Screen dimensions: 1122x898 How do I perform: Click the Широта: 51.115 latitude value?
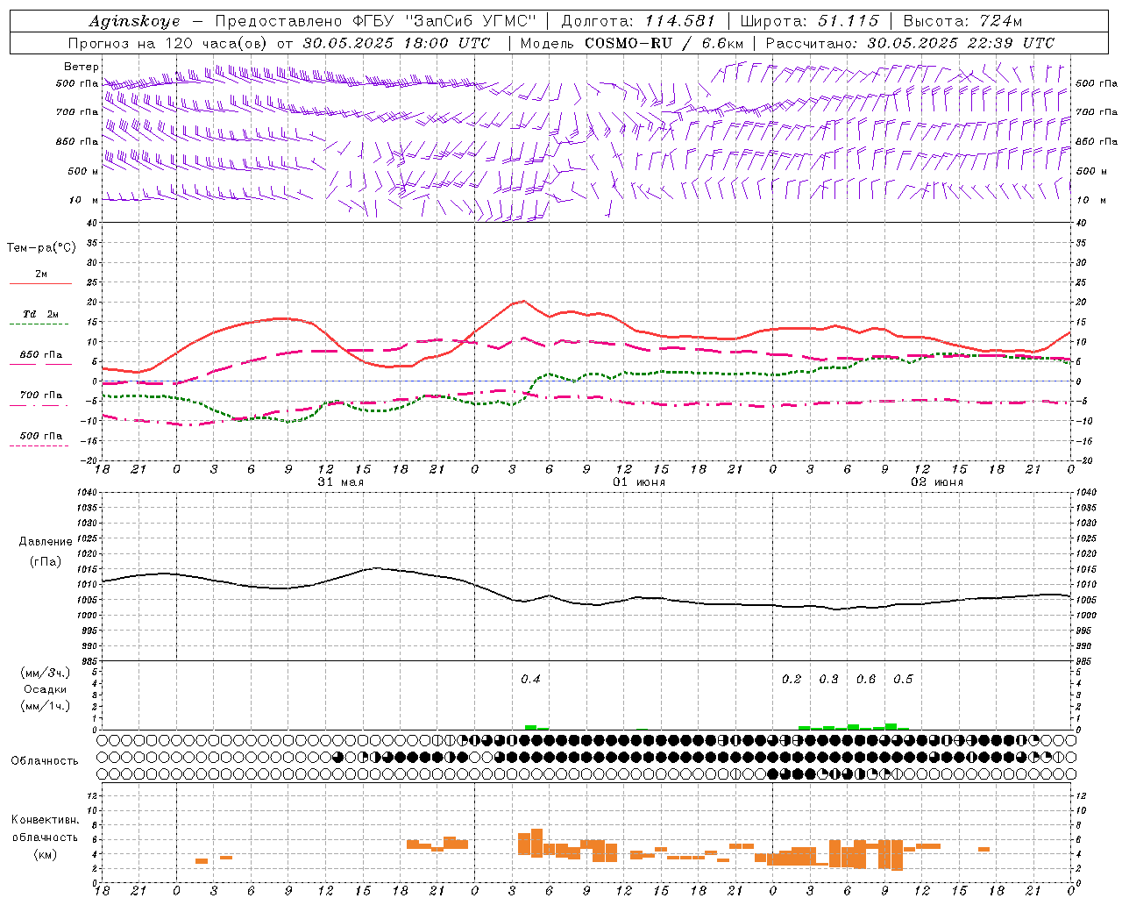click(810, 21)
